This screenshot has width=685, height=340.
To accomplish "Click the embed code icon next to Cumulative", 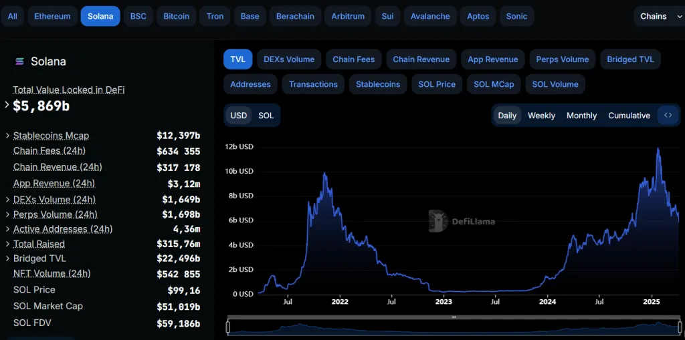I will (668, 116).
